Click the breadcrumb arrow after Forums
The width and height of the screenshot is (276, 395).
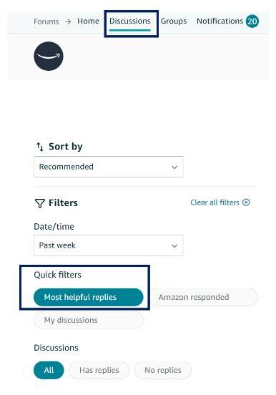(68, 21)
